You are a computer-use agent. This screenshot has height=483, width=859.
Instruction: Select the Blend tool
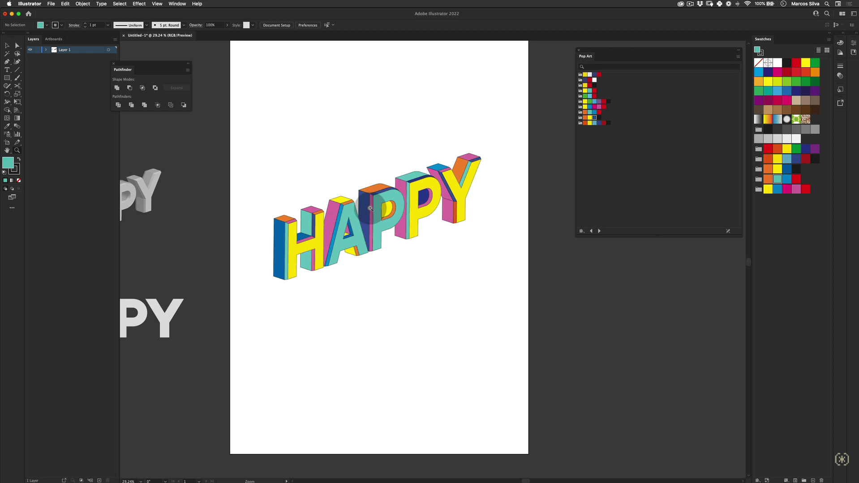coord(17,126)
